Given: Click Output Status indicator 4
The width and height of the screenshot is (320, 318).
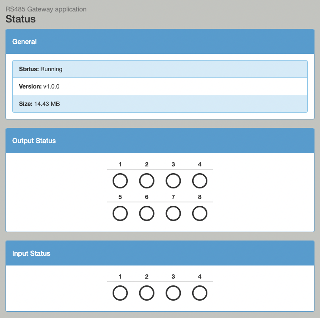Looking at the screenshot, I should tap(199, 181).
